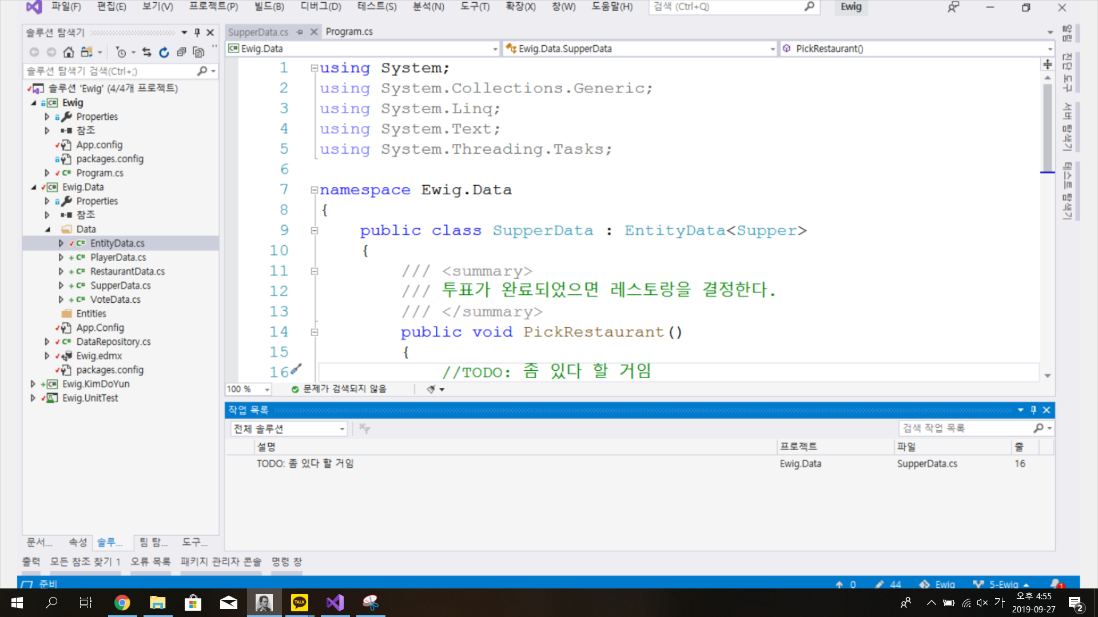Refresh the Solution Explorer tree

(164, 53)
